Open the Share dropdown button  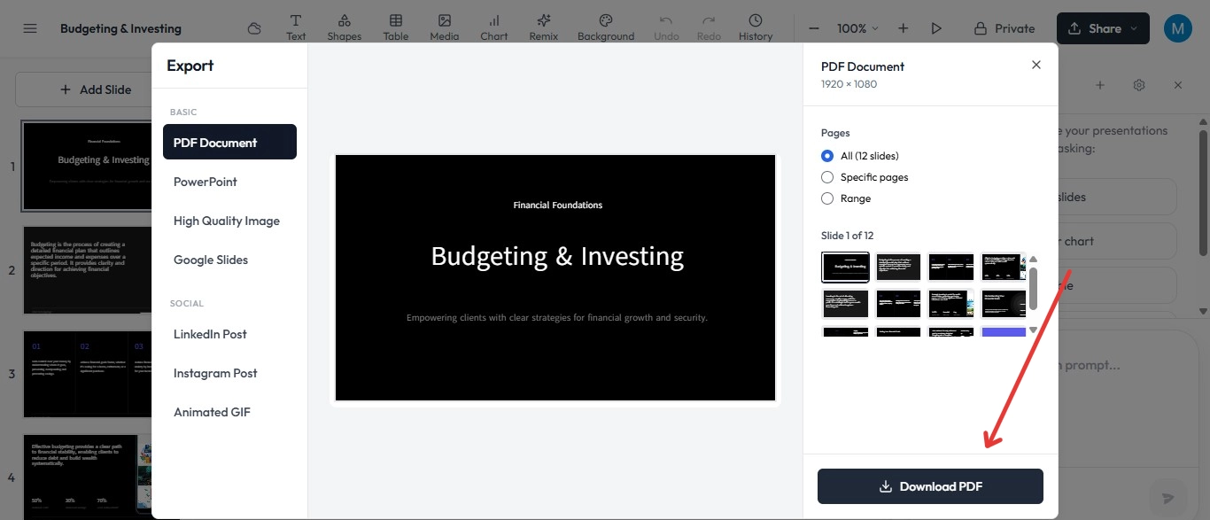click(x=1103, y=28)
